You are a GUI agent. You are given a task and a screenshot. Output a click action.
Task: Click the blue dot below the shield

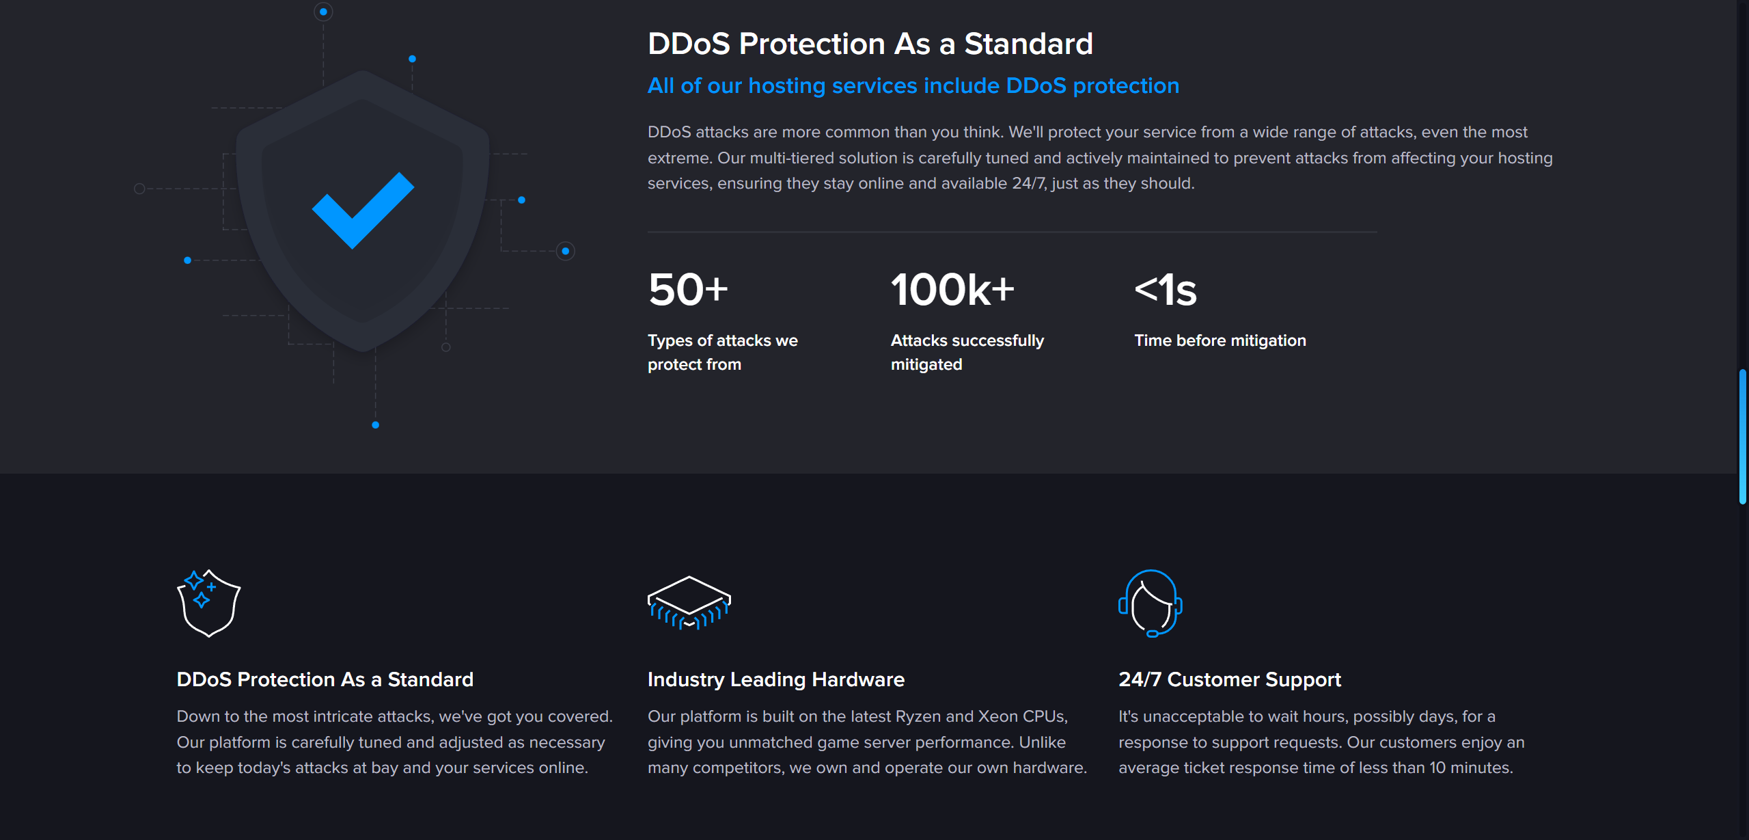click(x=375, y=425)
